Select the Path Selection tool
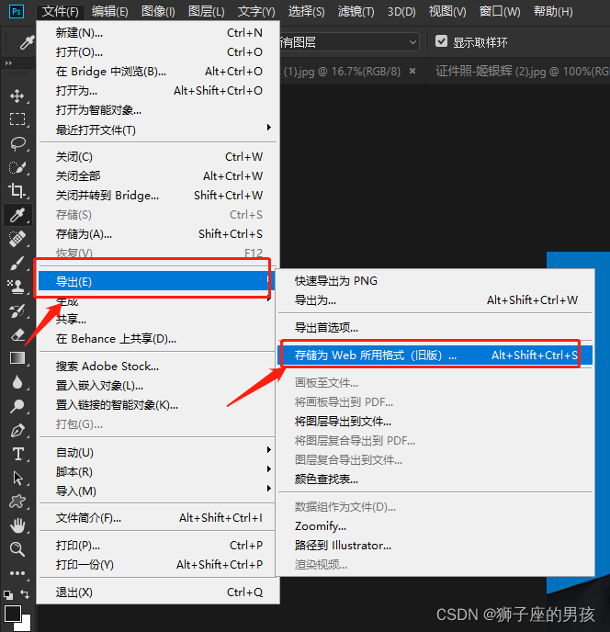 click(x=17, y=478)
